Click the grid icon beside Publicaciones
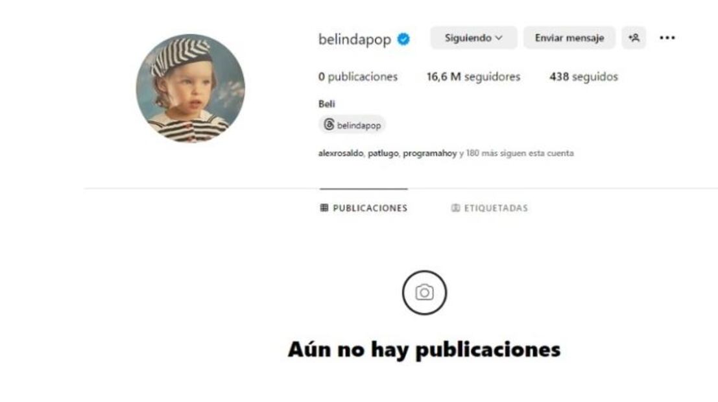Screen dimensions: 718x402 (324, 208)
